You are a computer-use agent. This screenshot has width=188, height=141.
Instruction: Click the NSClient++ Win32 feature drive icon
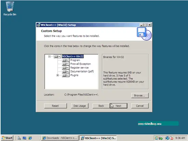[57, 56]
